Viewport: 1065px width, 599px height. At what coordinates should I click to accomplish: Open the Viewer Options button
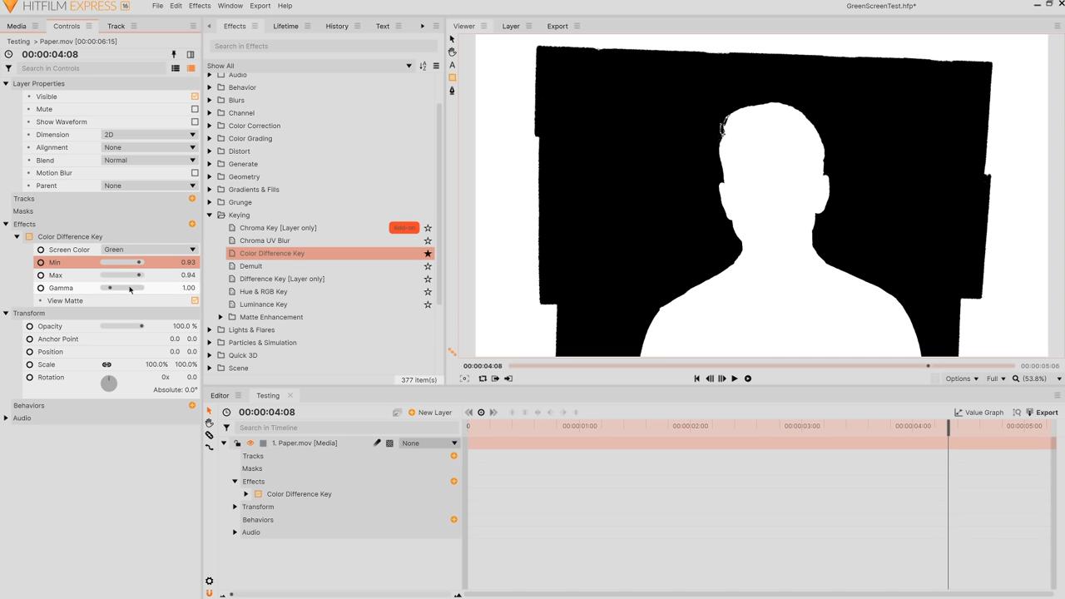962,379
